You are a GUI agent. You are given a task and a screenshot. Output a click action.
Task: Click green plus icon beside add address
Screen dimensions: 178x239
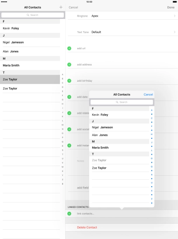point(69,65)
